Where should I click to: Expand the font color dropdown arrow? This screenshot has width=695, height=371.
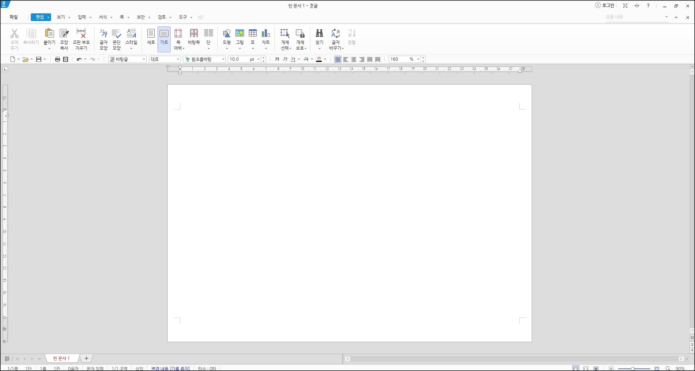click(x=325, y=59)
